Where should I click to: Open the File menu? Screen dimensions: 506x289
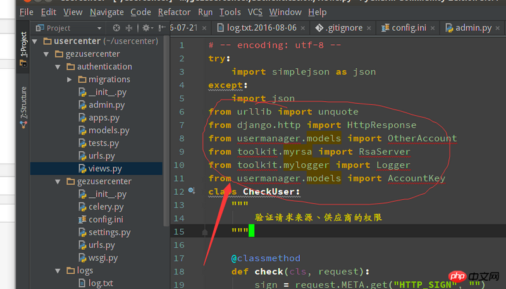26,12
